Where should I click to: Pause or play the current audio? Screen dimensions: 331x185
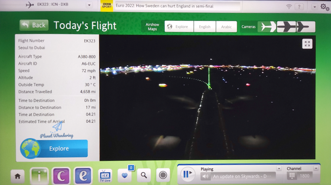[187, 174]
